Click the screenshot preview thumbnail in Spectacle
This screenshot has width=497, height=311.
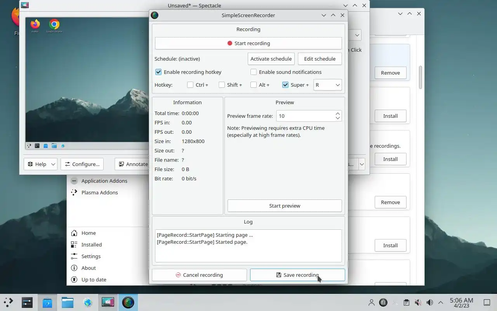87,83
